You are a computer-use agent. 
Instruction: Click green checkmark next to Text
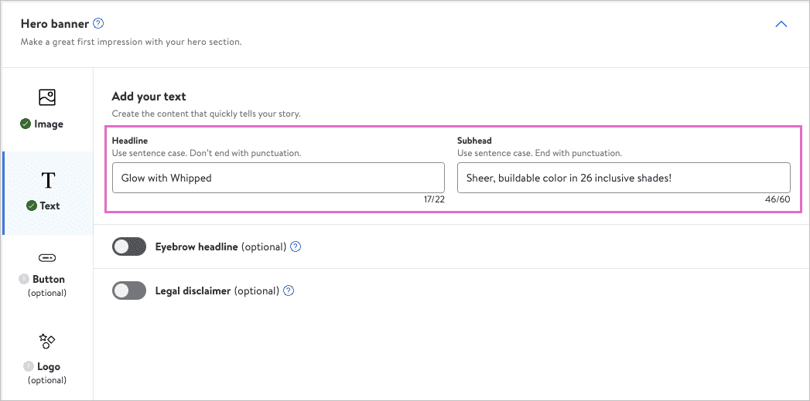31,206
